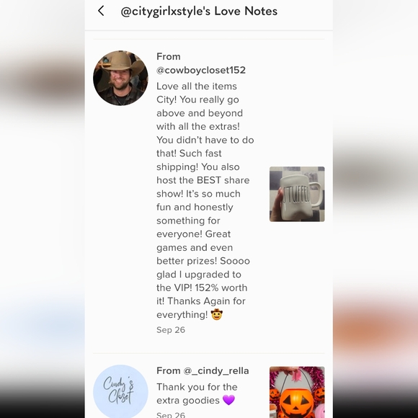Select the page title citygirlxstyle's Love Notes
Screen dimensions: 418x418
pyautogui.click(x=199, y=12)
